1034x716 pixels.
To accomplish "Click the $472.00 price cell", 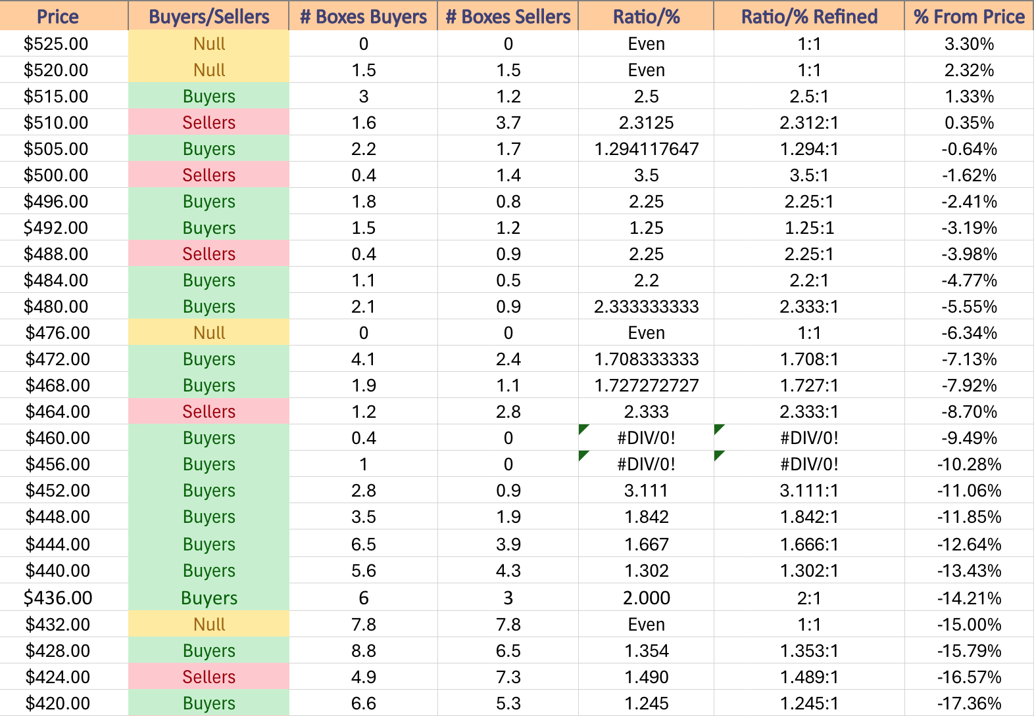I will coord(64,359).
